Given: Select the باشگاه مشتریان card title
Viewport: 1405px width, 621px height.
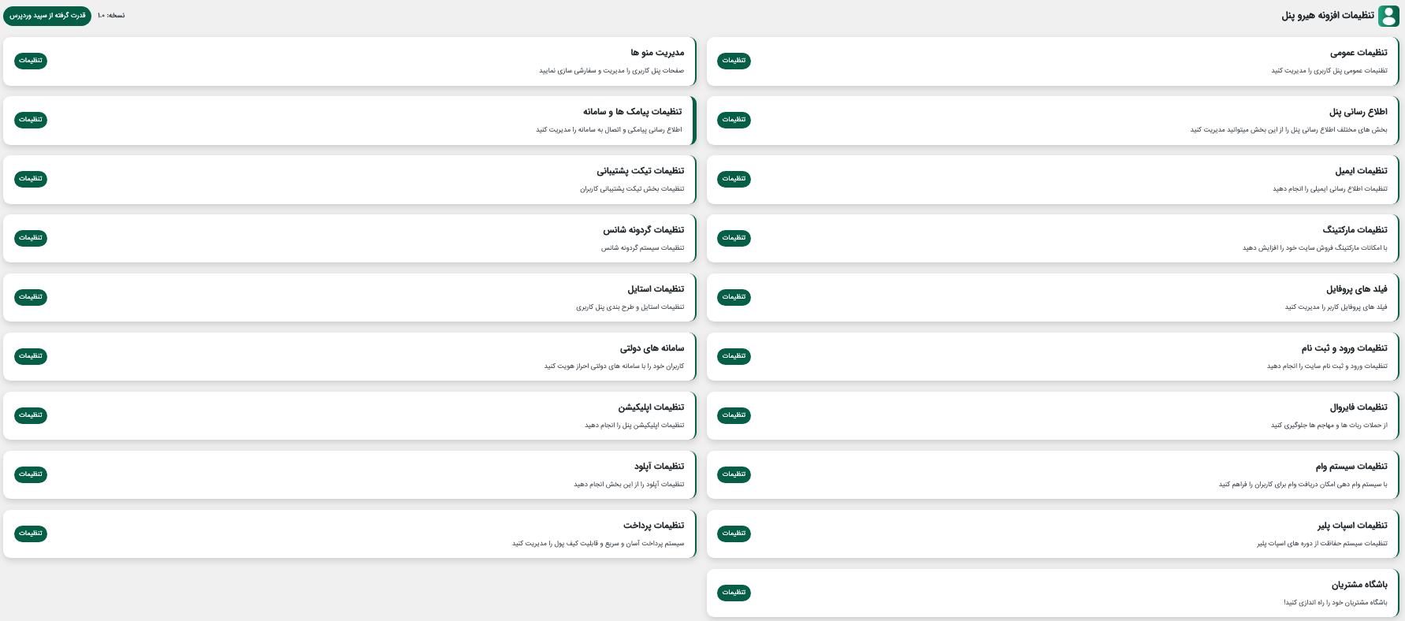Looking at the screenshot, I should [x=1359, y=585].
